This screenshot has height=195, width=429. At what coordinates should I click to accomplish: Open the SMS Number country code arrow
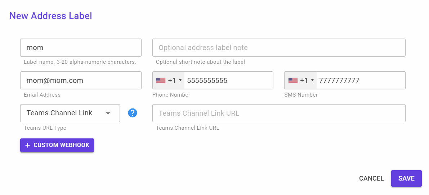point(312,80)
